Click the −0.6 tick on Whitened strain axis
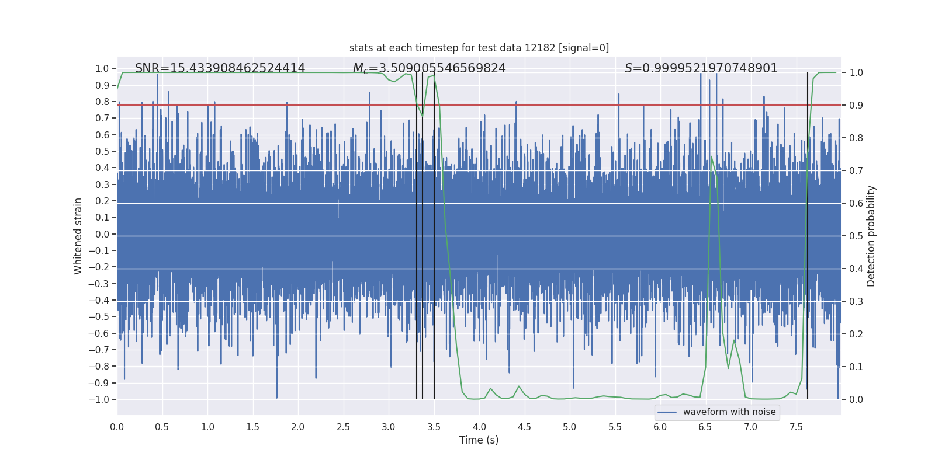This screenshot has height=467, width=935. pyautogui.click(x=99, y=334)
